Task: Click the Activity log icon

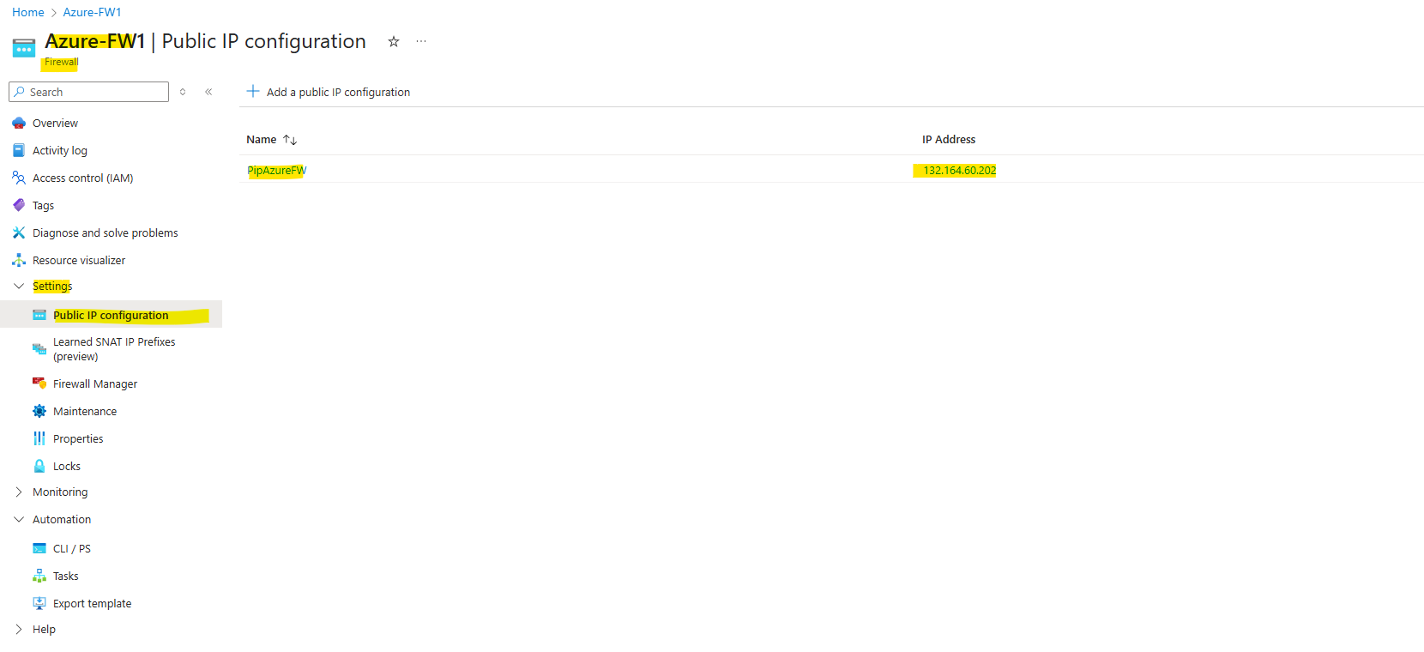Action: pos(19,151)
